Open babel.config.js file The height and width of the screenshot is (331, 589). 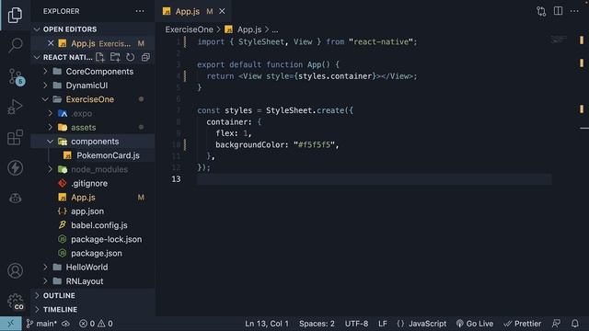[x=92, y=225]
